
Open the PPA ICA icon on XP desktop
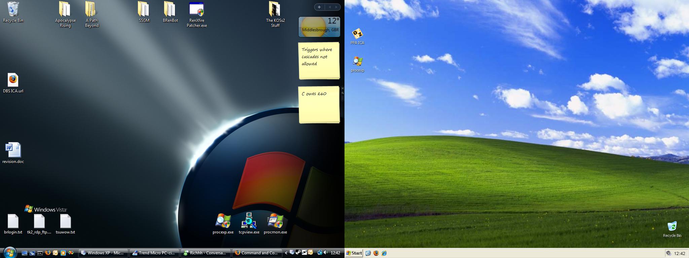[x=357, y=34]
